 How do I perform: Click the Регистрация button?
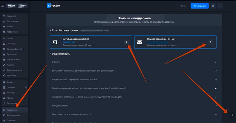[199, 6]
